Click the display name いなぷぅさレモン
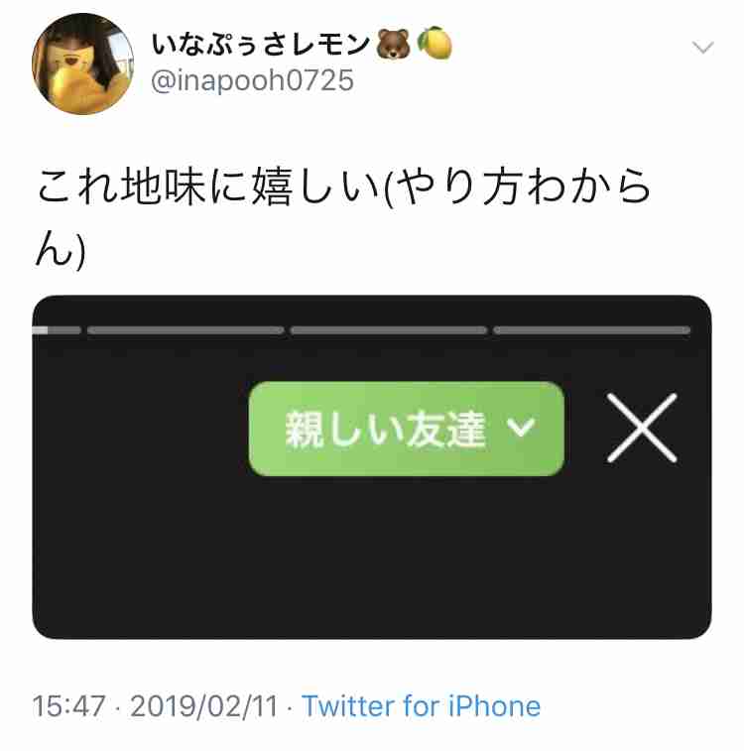 point(261,44)
